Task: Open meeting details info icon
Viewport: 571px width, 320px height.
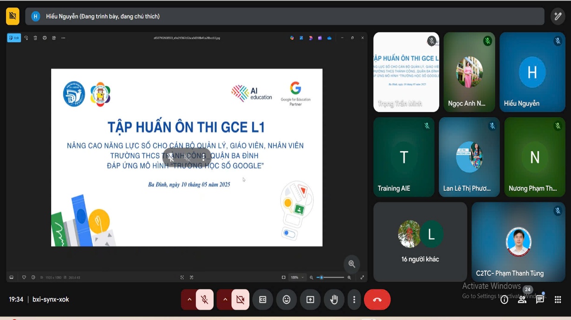Action: (504, 300)
